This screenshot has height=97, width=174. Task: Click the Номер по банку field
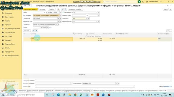point(79,15)
